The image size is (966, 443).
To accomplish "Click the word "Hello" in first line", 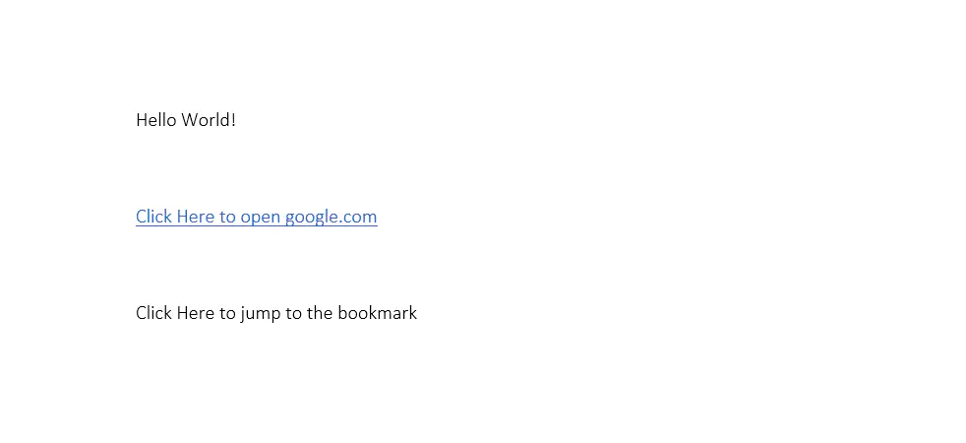I will (155, 120).
